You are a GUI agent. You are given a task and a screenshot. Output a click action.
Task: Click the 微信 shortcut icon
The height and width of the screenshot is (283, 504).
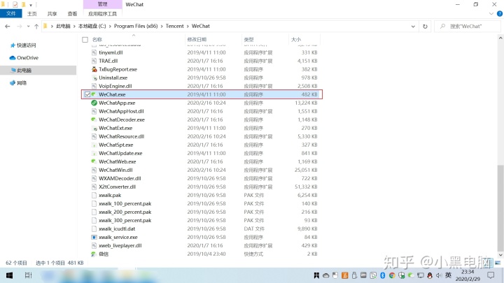click(94, 254)
